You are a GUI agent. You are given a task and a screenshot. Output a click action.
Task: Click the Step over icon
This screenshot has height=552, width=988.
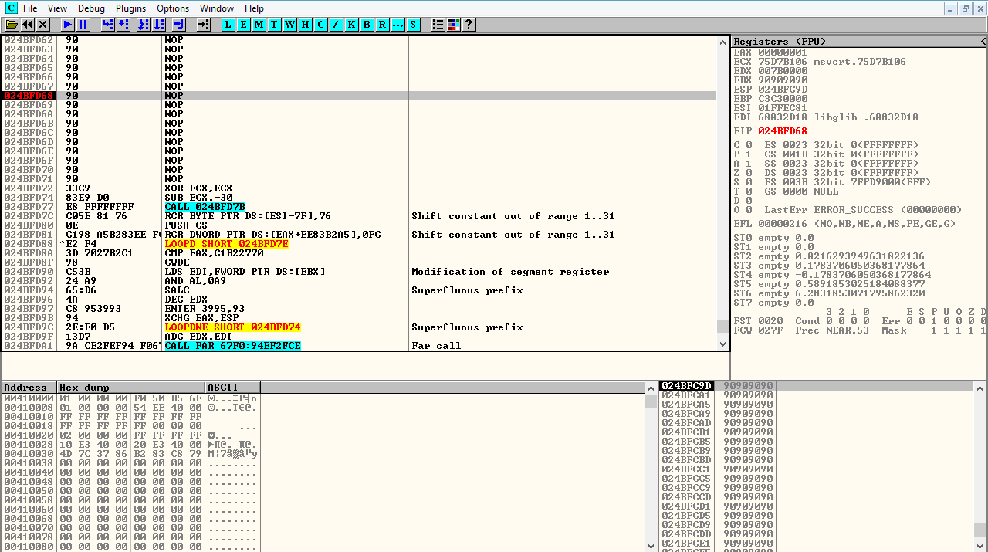pyautogui.click(x=123, y=25)
